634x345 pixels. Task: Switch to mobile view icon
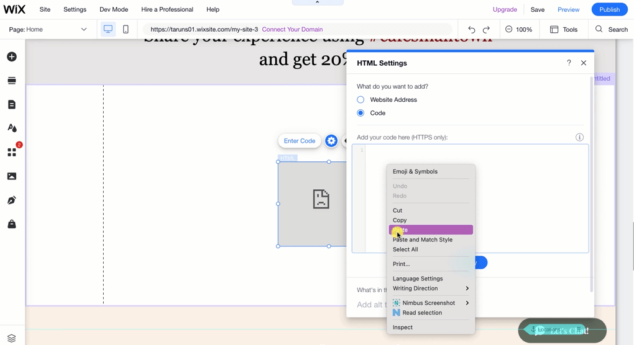126,29
